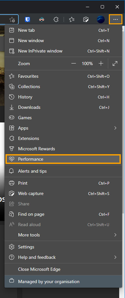Choose New window menu entry
This screenshot has width=125, height=298.
(63, 41)
